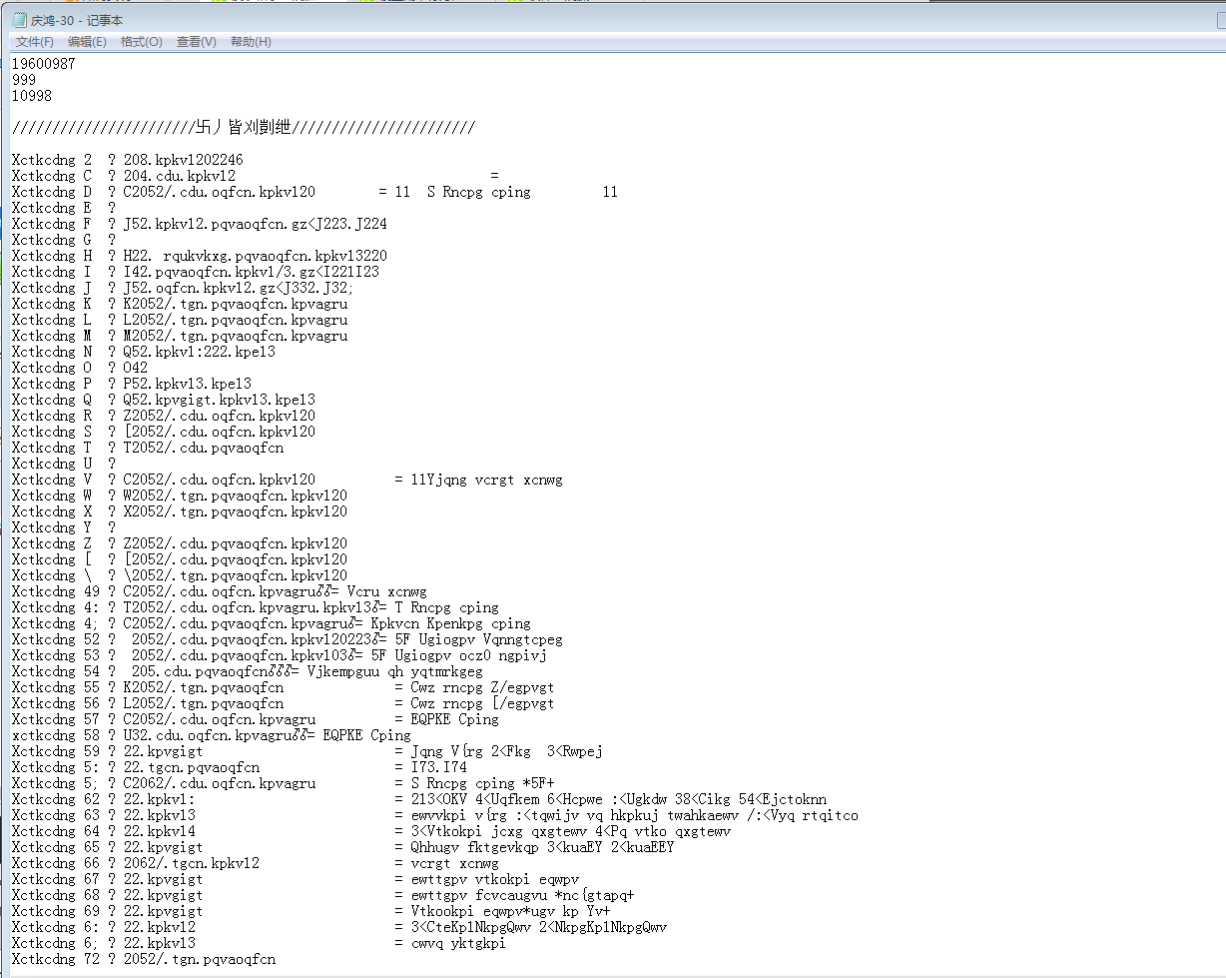The width and height of the screenshot is (1226, 978).
Task: Click the value J52.oqfcn.kpkv12.gz<J332.J32;
Action: coord(240,288)
